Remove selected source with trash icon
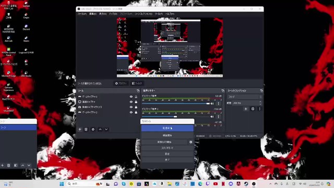This screenshot has width=334, height=188. (86, 130)
